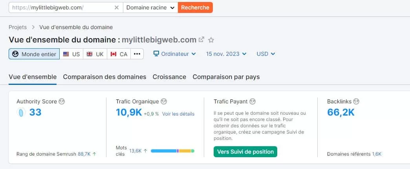Switch region to US
Image resolution: width=410 pixels, height=169 pixels.
[x=71, y=54]
